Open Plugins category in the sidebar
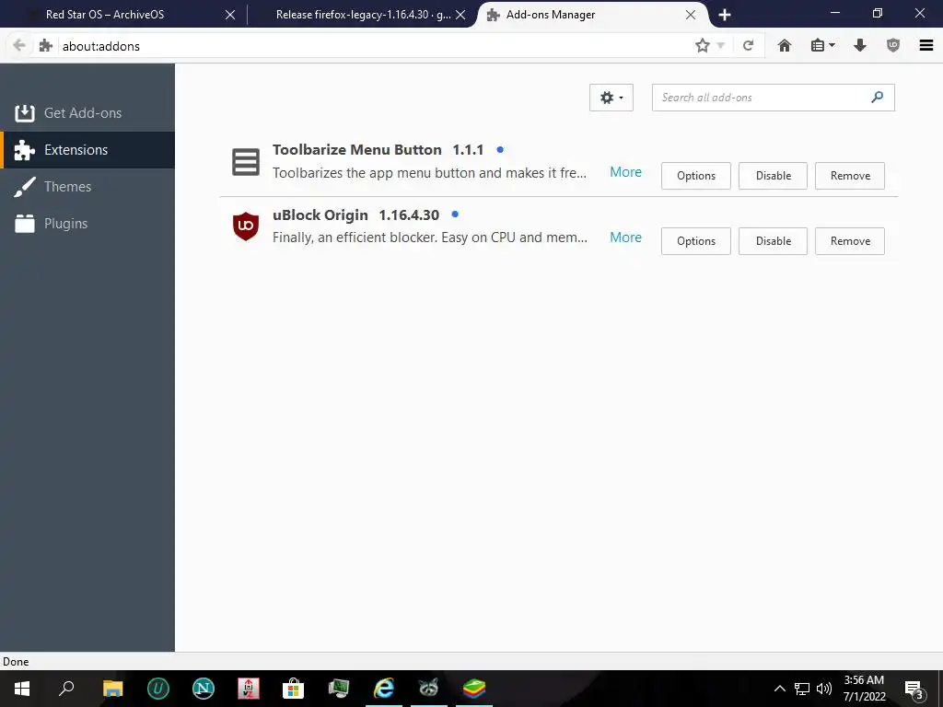Screen dimensions: 943x707 (87, 224)
